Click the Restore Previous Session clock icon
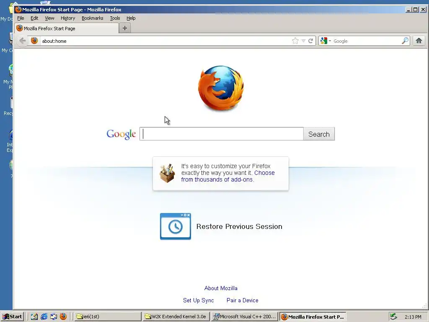 pos(176,226)
